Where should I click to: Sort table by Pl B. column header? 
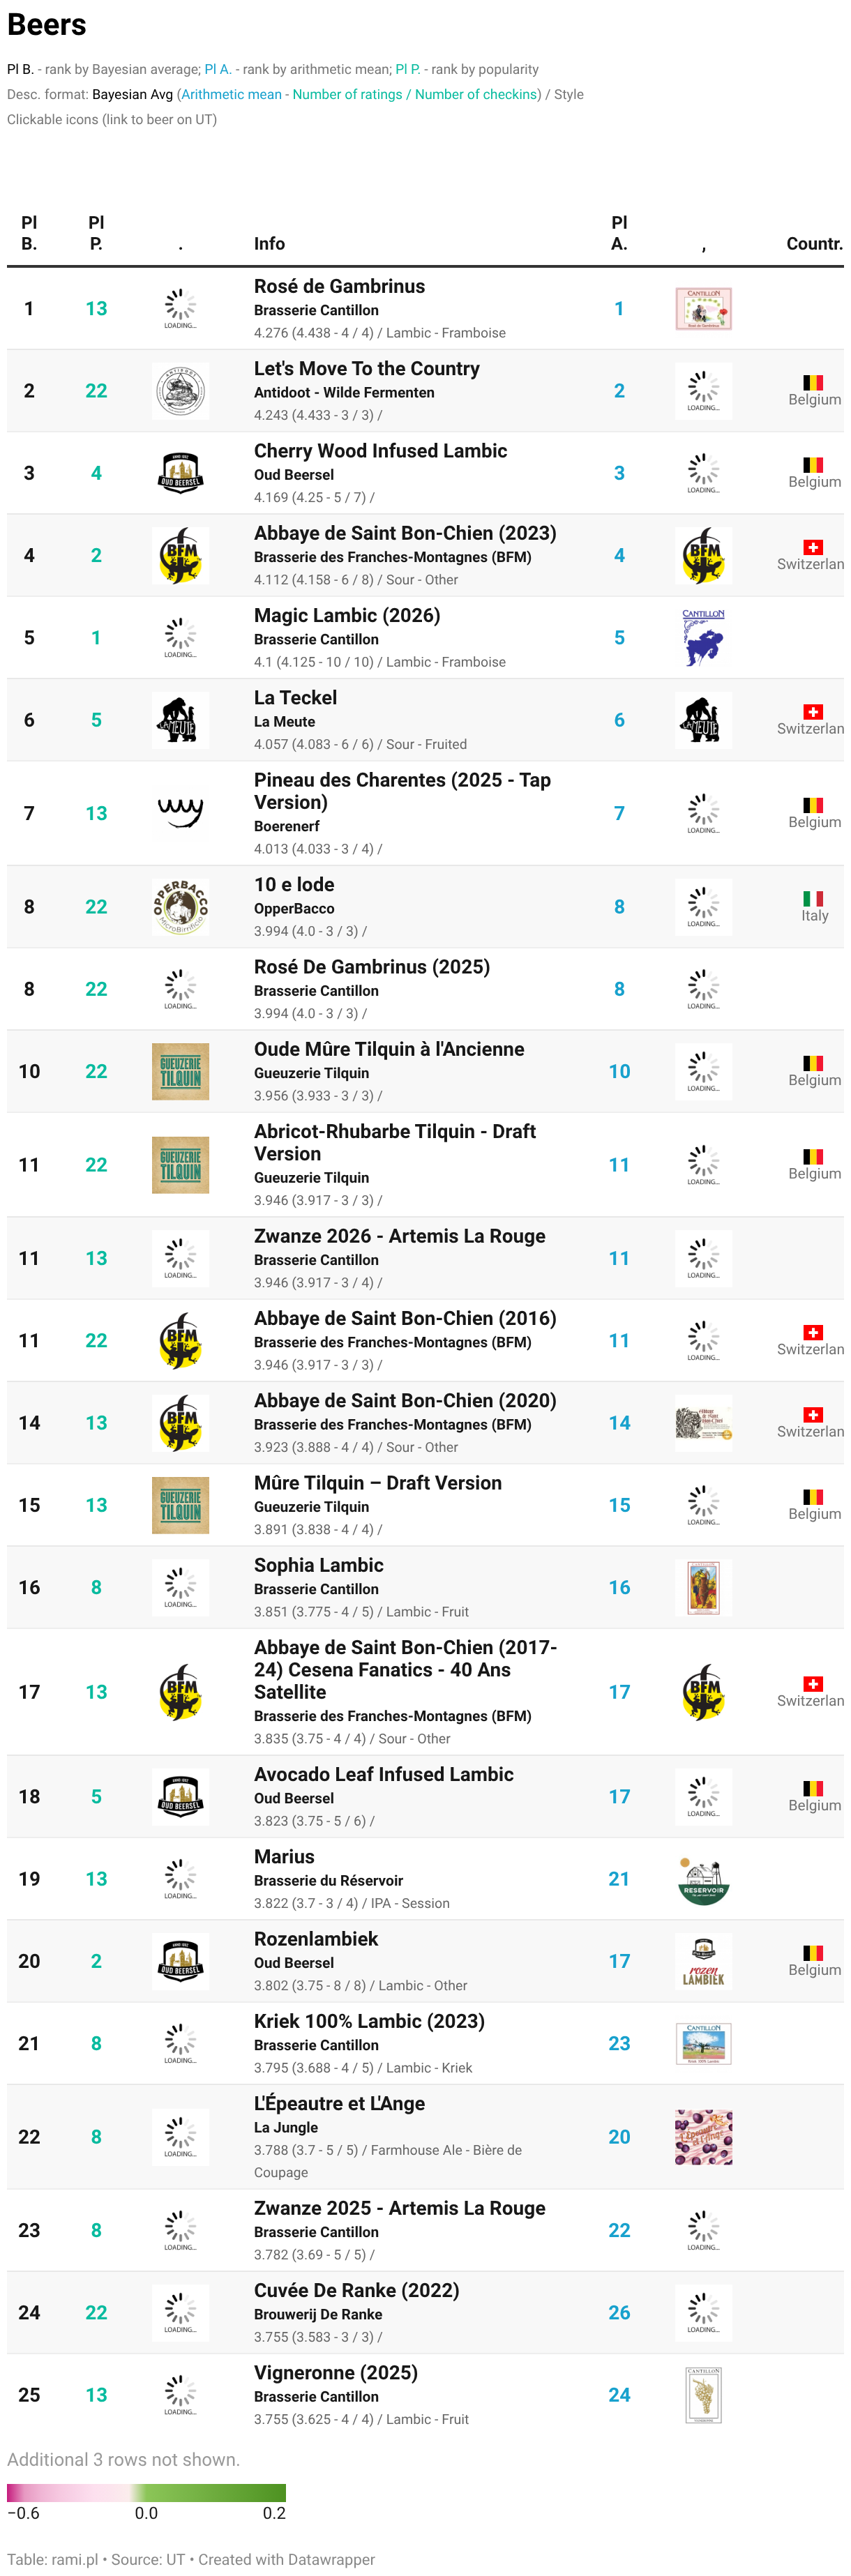click(29, 233)
